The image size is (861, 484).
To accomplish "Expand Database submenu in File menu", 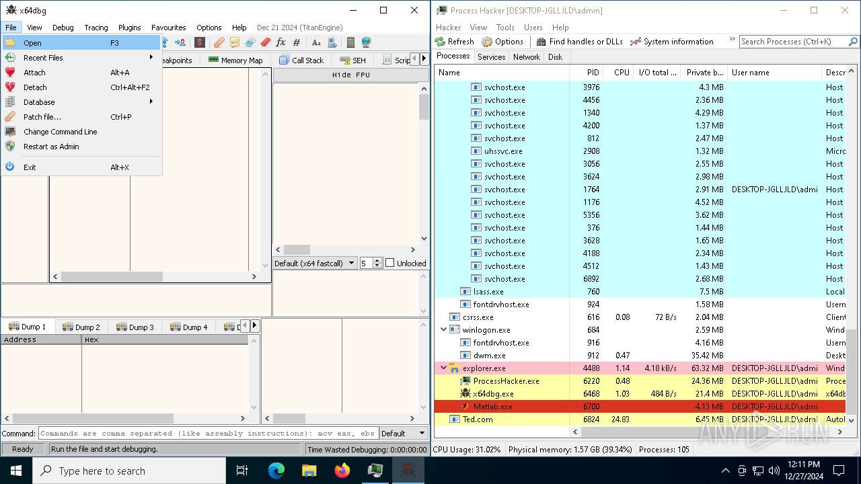I will (81, 102).
